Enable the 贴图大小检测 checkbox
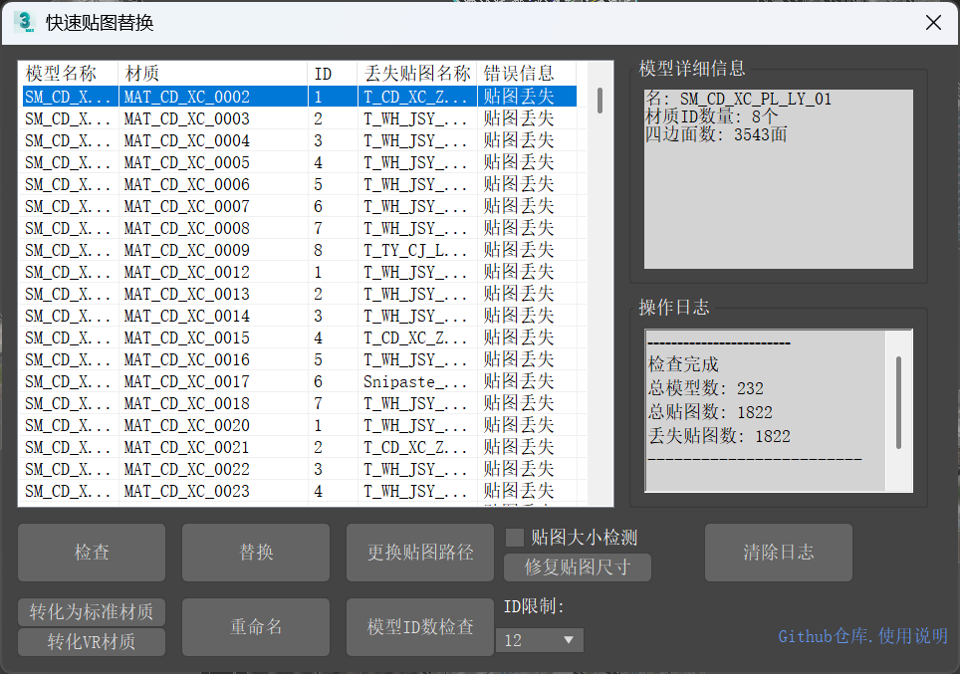 pyautogui.click(x=515, y=538)
